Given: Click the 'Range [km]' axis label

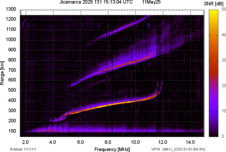Looking at the screenshot, I should (2, 73).
